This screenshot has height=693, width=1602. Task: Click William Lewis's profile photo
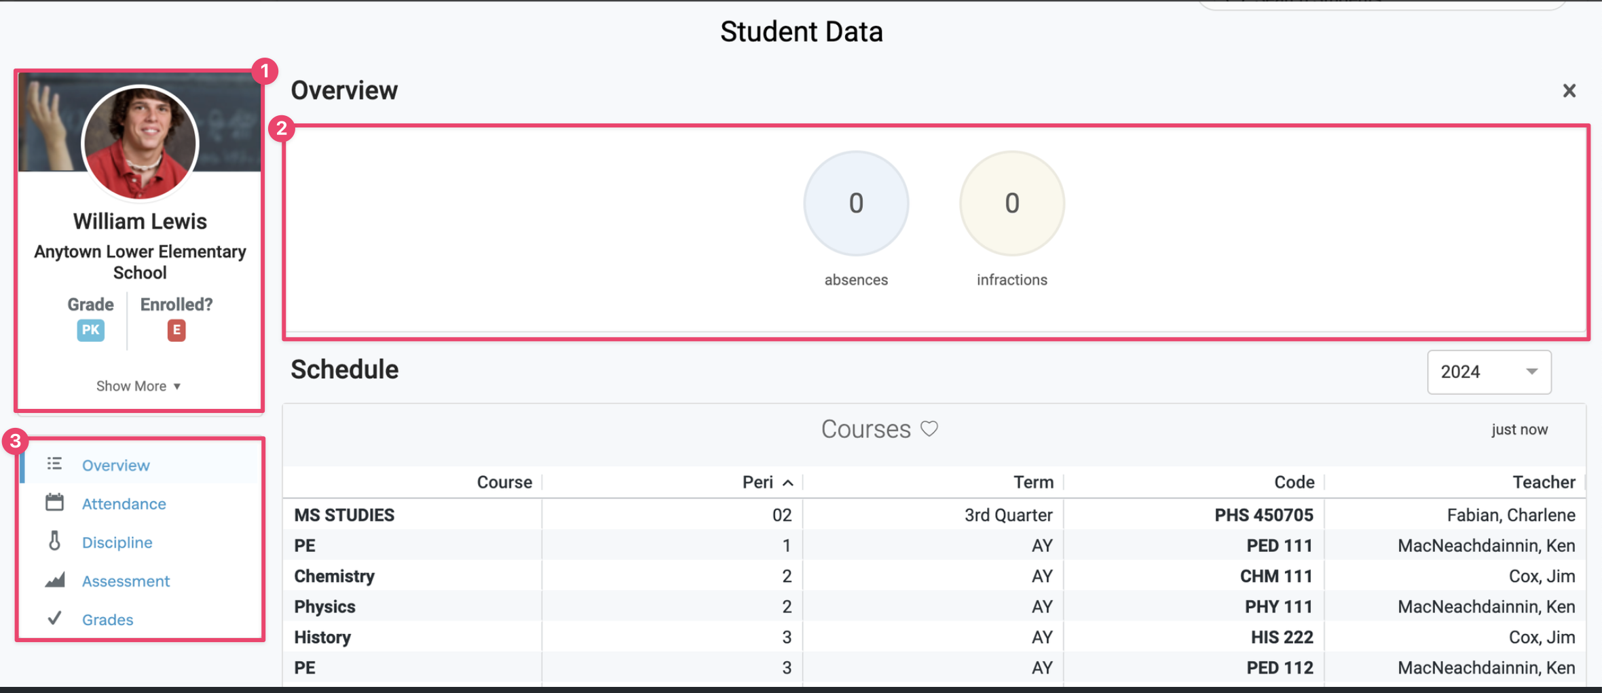coord(139,143)
